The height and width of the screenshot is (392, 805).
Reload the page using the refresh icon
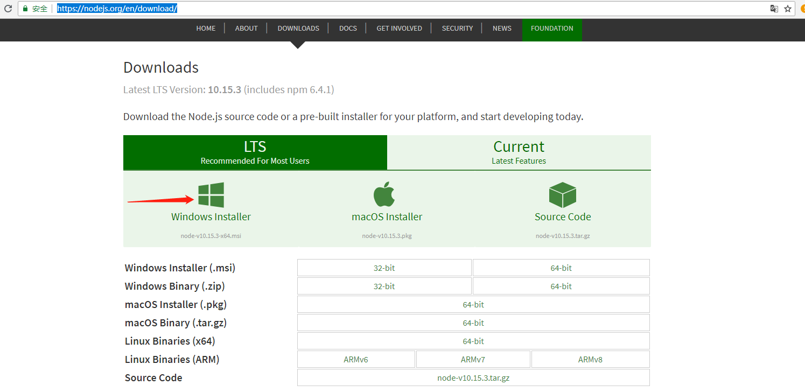click(8, 8)
